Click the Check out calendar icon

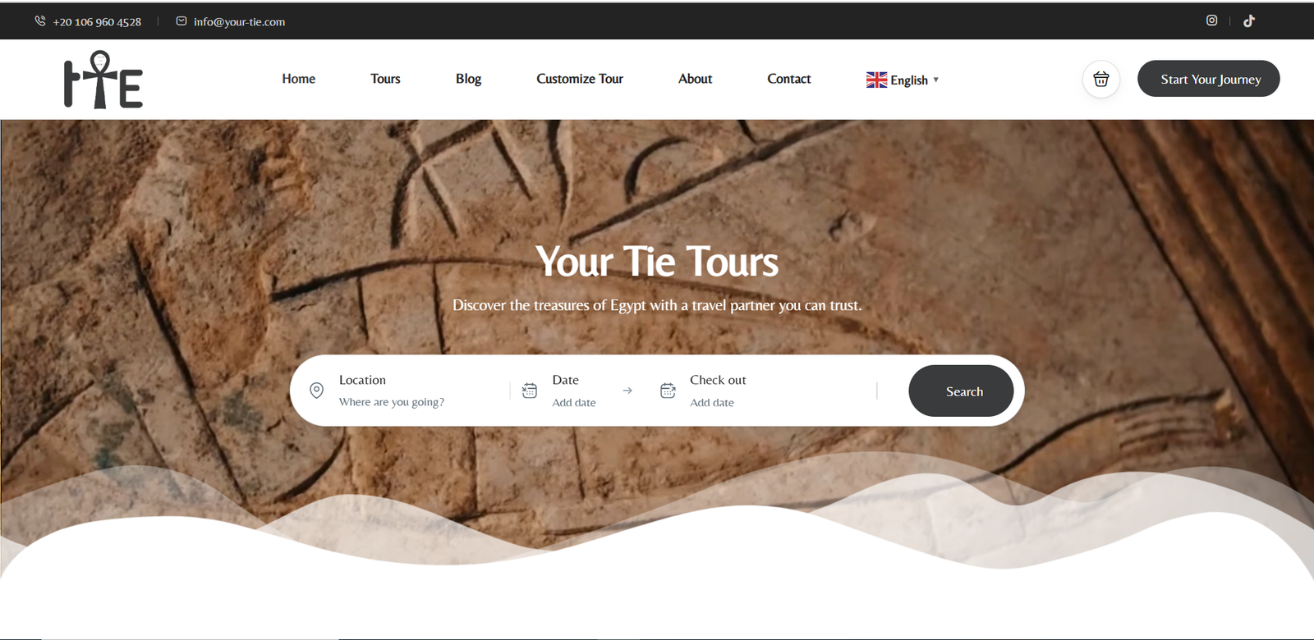(x=668, y=391)
